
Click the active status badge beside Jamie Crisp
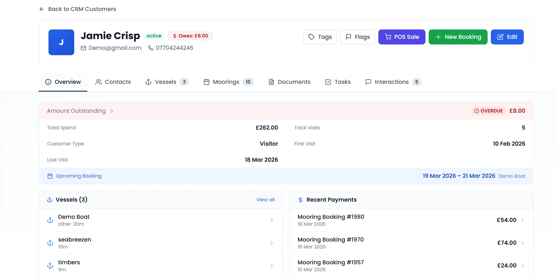coord(154,36)
